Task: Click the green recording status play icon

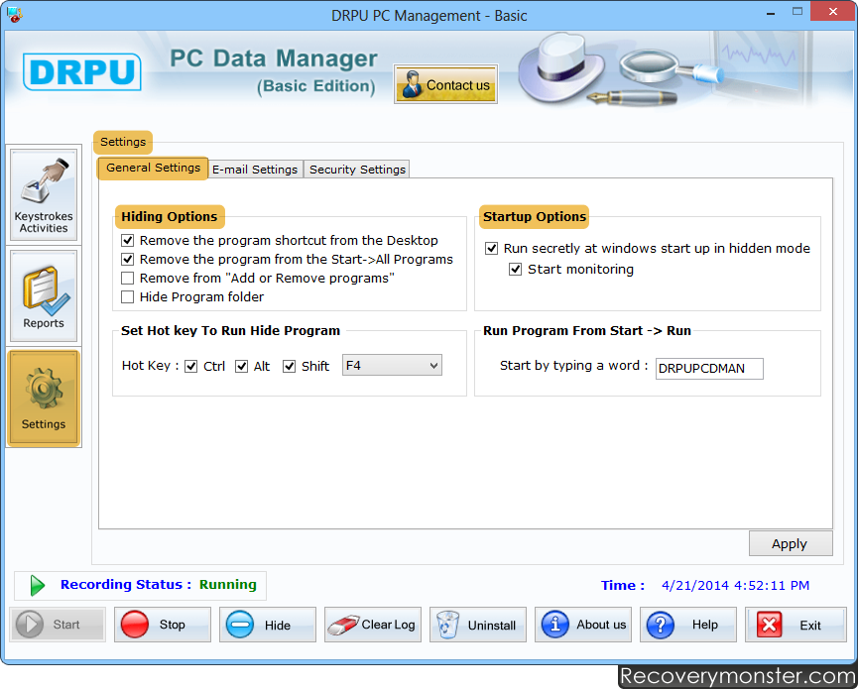Action: [x=38, y=585]
